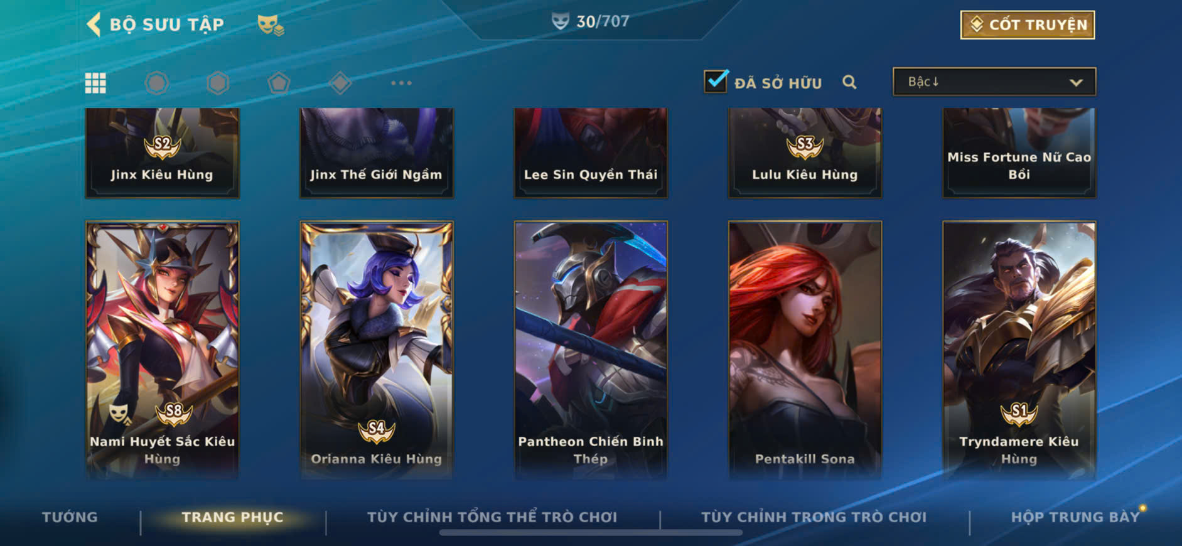This screenshot has height=546, width=1182.
Task: Open the Hộp Trưng Bày tab
Action: (x=1075, y=517)
